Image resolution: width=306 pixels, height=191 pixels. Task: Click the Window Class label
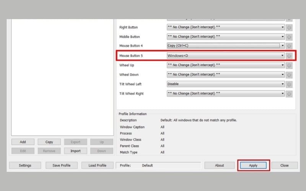tap(130, 139)
